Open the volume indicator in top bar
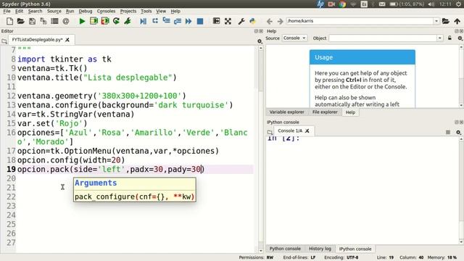This screenshot has height=261, width=464. coord(431,4)
